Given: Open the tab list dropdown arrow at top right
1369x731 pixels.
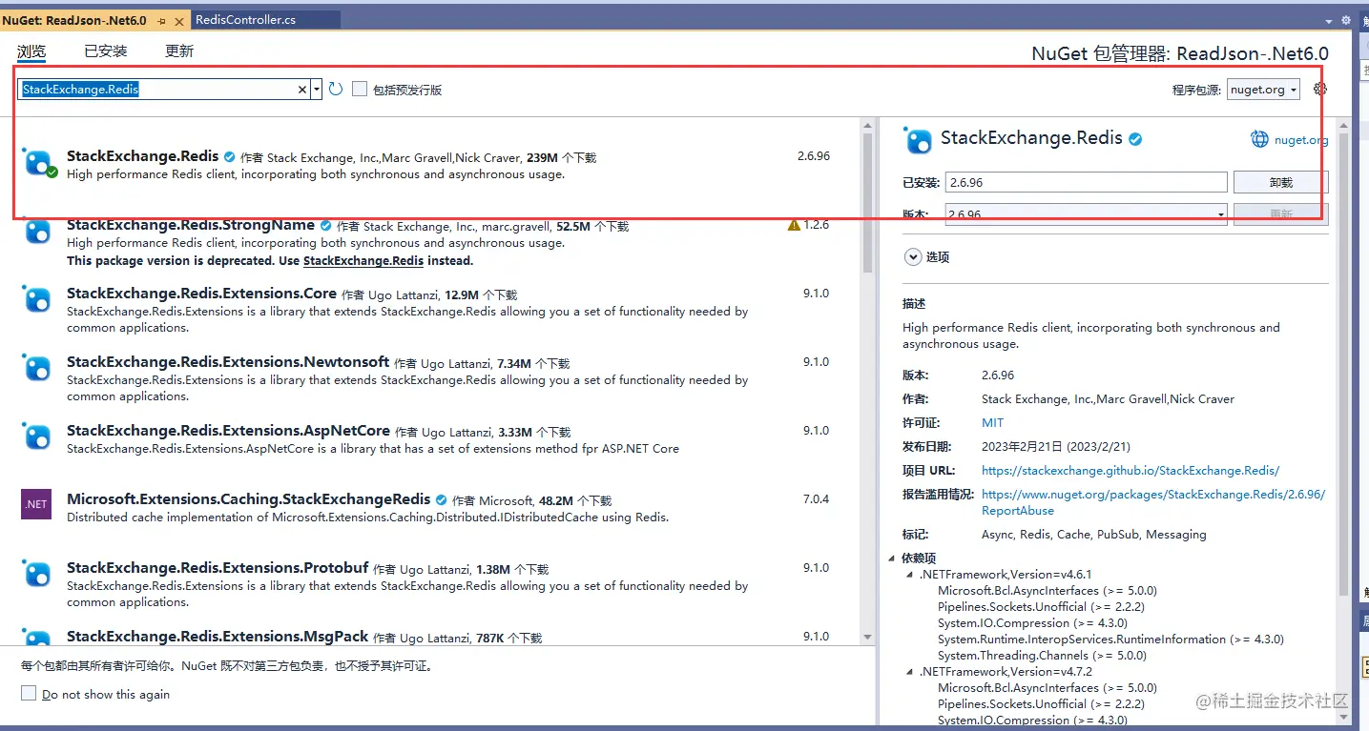Looking at the screenshot, I should 1329,21.
